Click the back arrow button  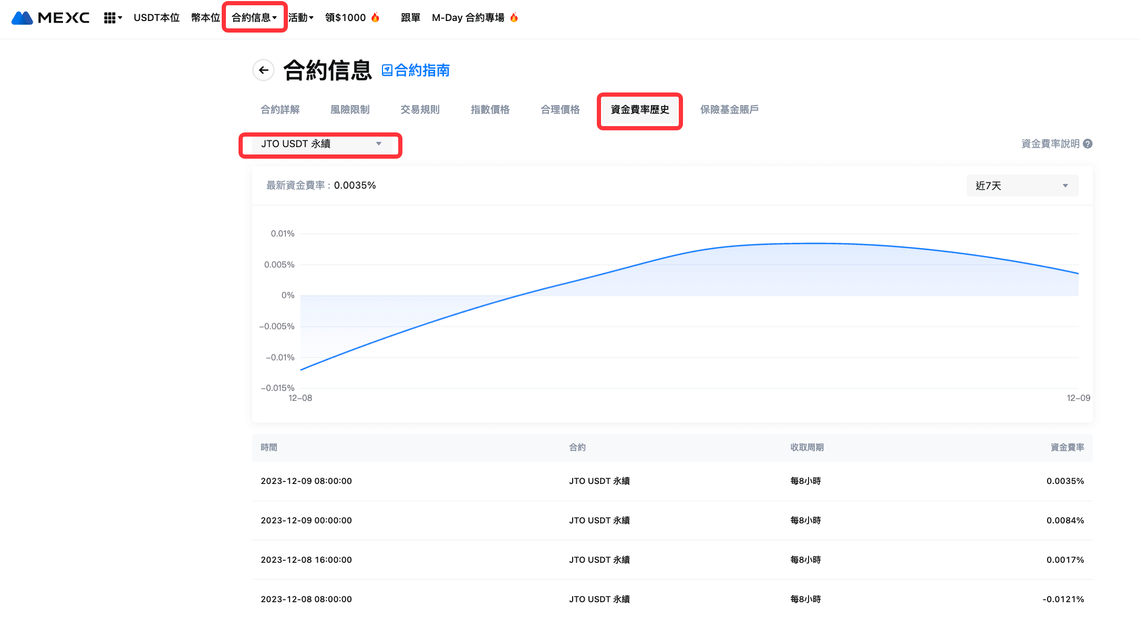(264, 70)
